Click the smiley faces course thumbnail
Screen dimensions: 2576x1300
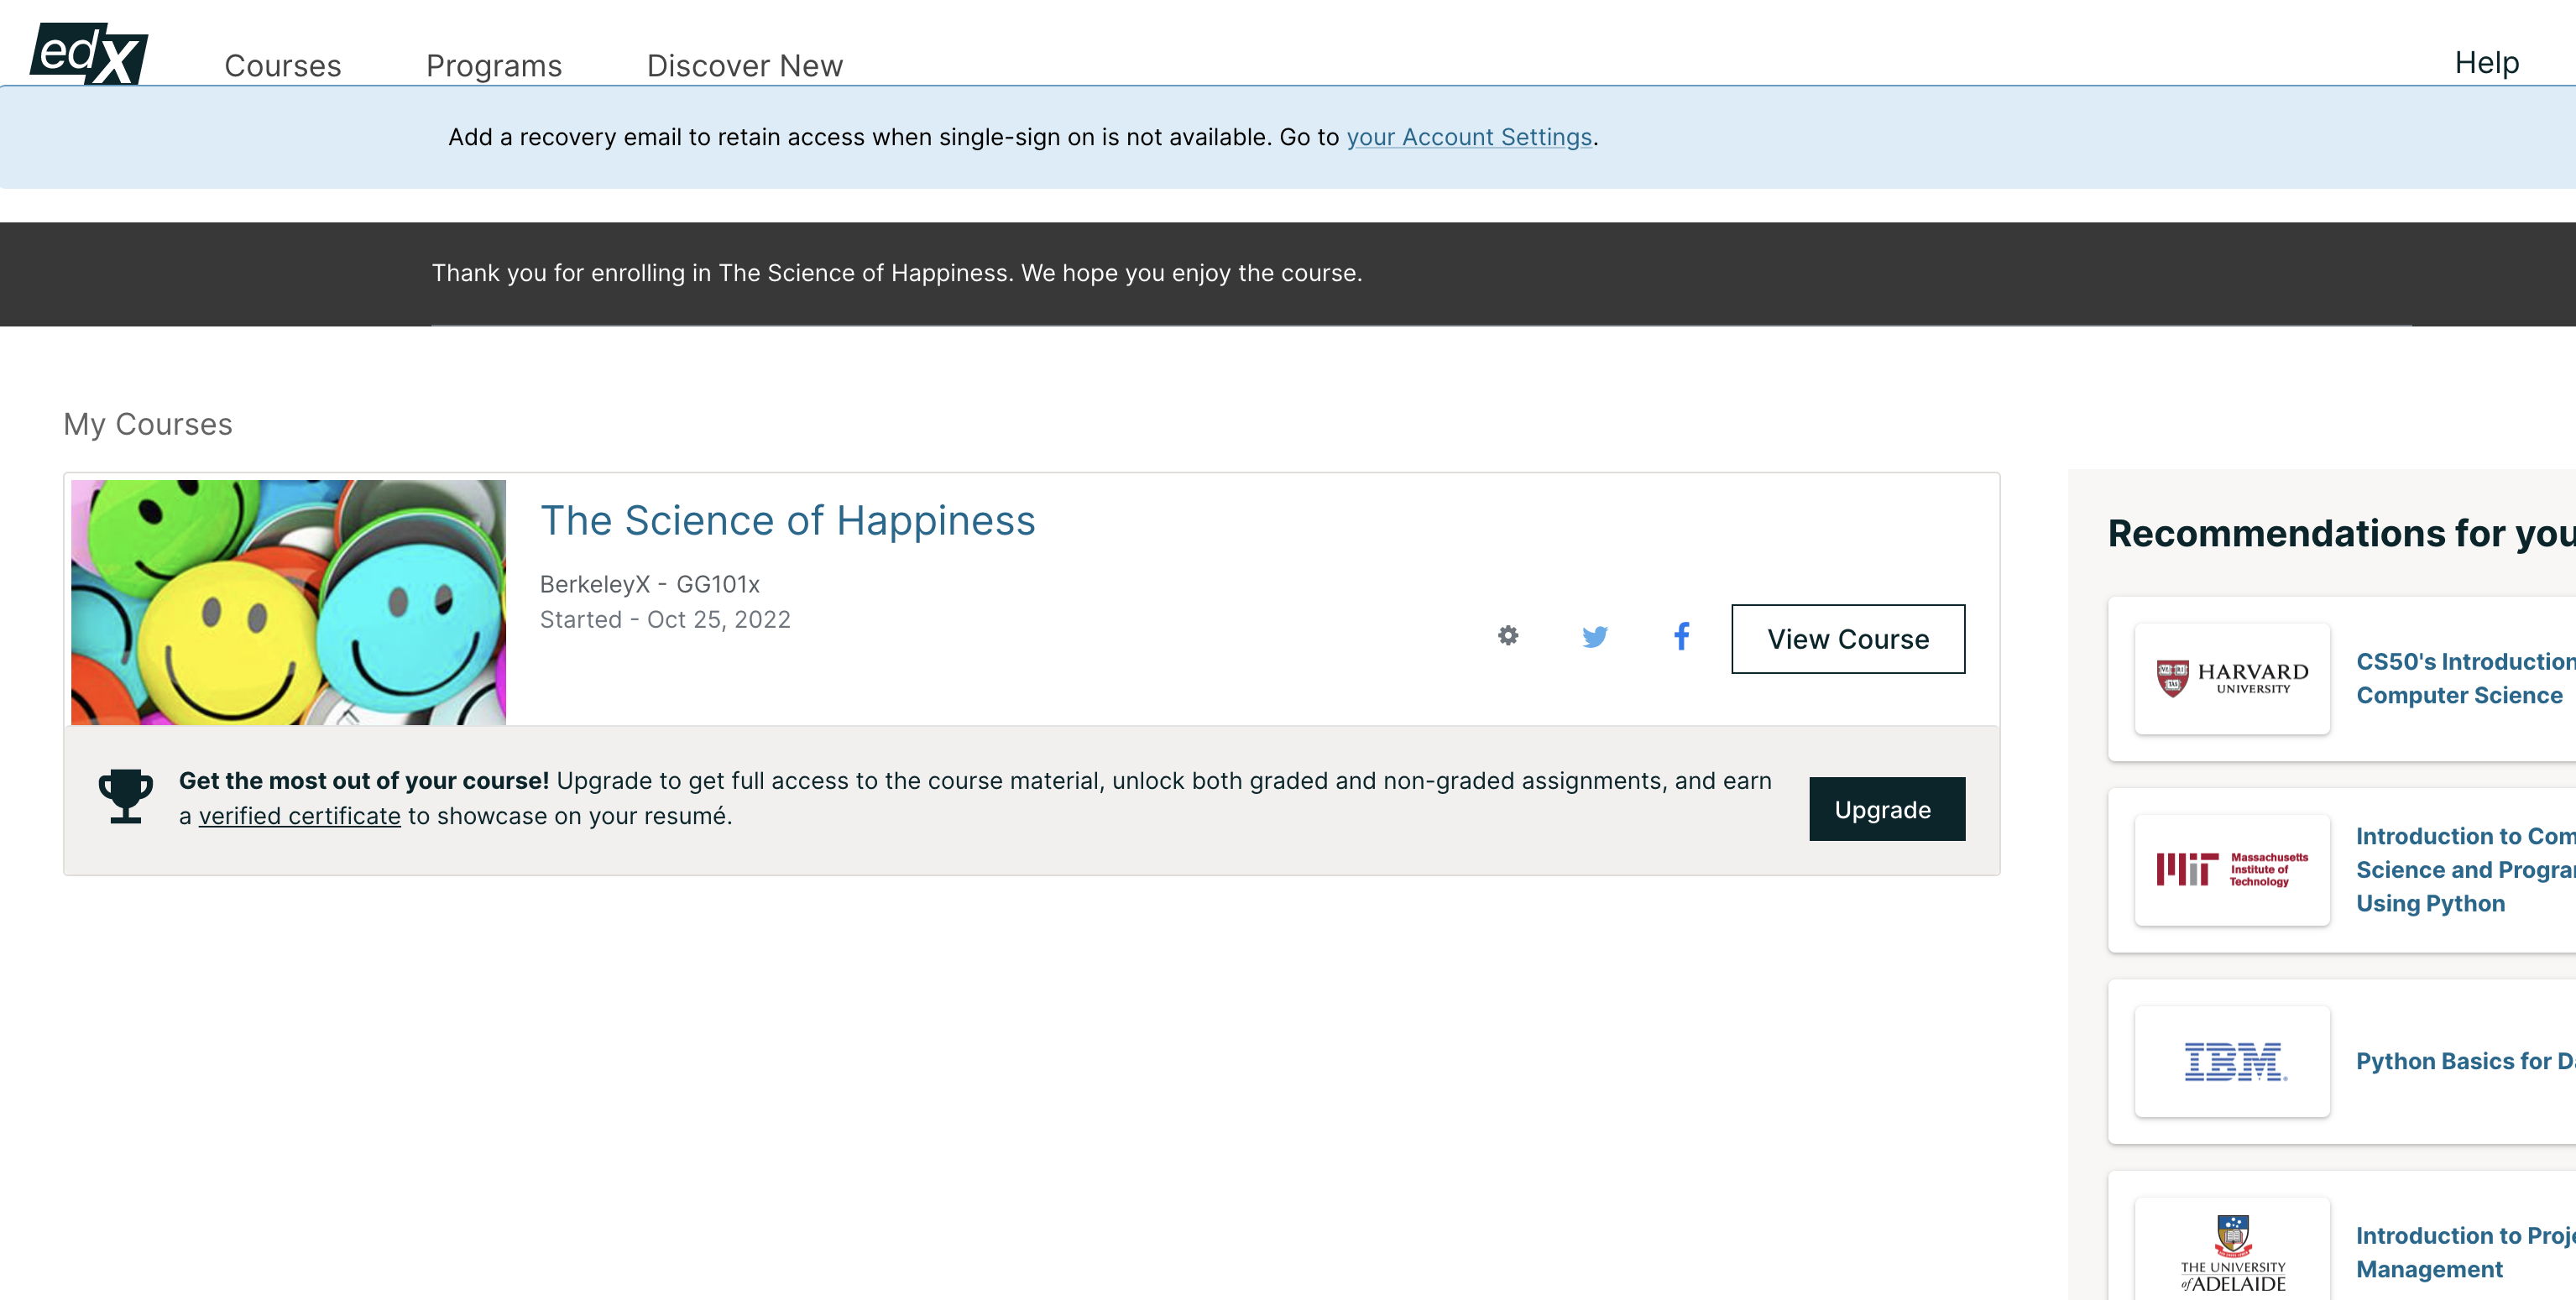click(288, 602)
